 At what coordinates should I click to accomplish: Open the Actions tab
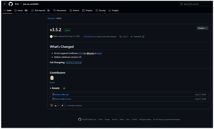74,11
